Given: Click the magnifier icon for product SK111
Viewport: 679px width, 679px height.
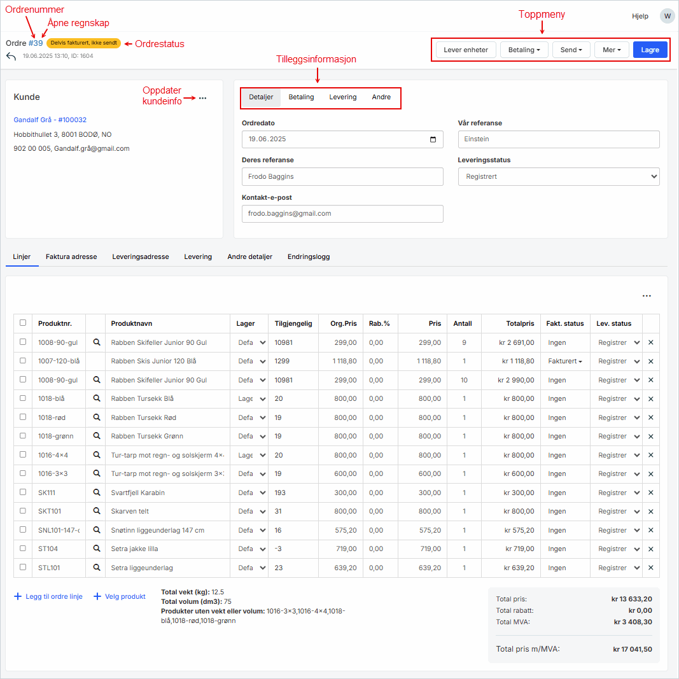Looking at the screenshot, I should (x=97, y=493).
